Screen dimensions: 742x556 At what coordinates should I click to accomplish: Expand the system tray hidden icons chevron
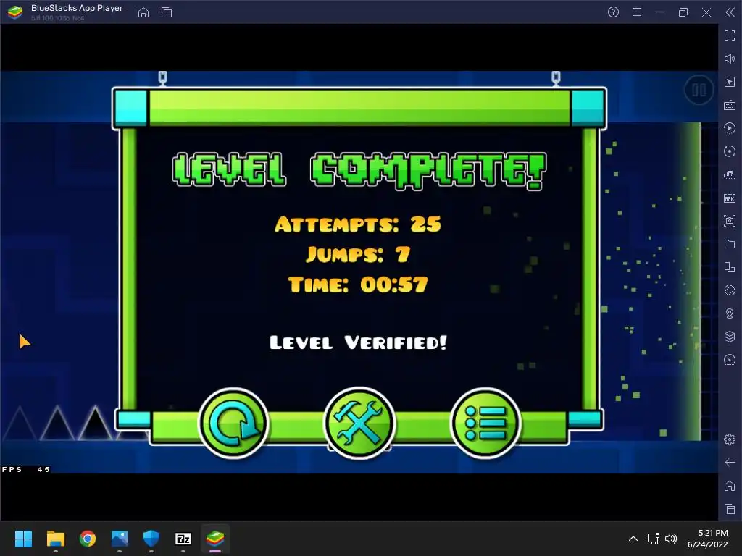pyautogui.click(x=633, y=539)
